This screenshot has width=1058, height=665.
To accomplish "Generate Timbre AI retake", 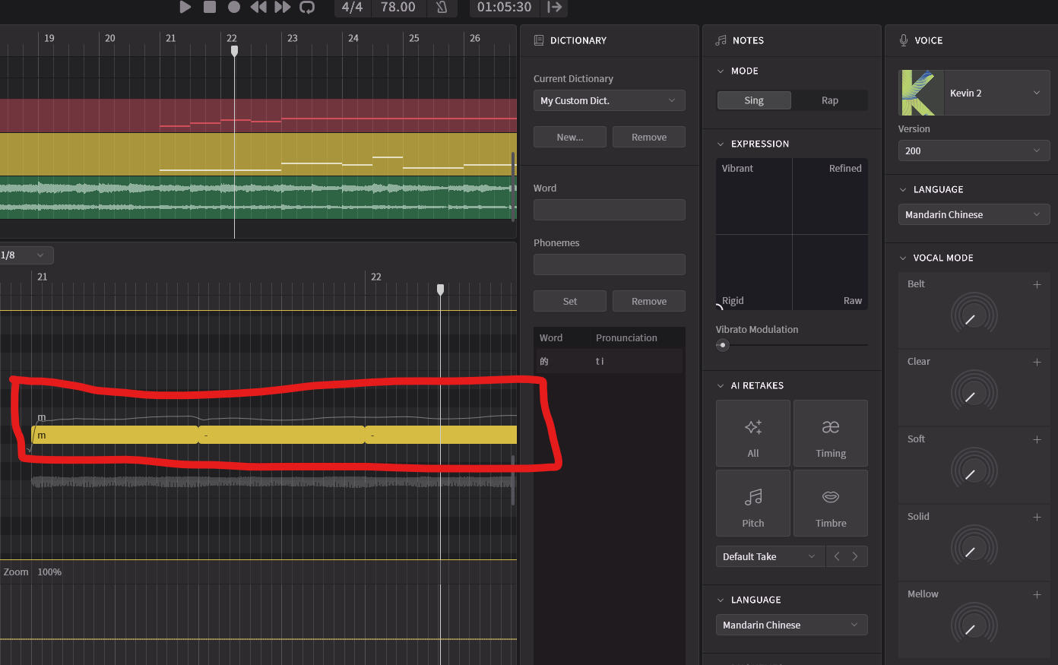I will (x=831, y=503).
